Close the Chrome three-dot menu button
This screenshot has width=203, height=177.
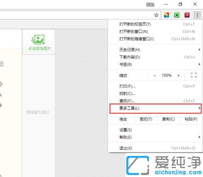click(197, 15)
